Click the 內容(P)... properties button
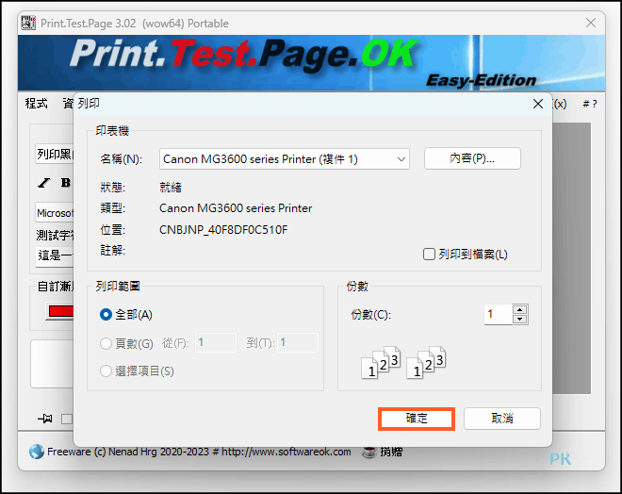This screenshot has height=494, width=622. tap(472, 158)
